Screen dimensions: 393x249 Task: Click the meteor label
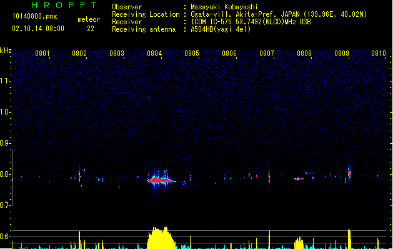point(89,19)
